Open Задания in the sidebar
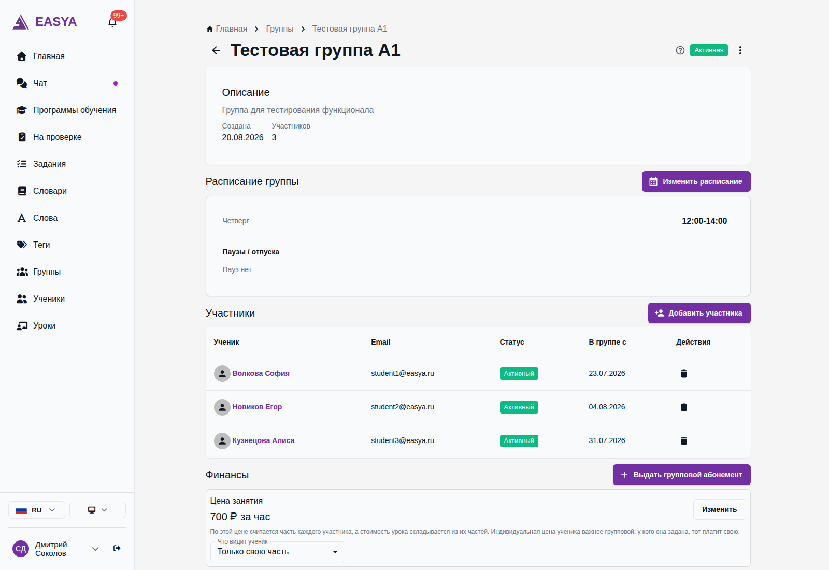 pyautogui.click(x=67, y=164)
